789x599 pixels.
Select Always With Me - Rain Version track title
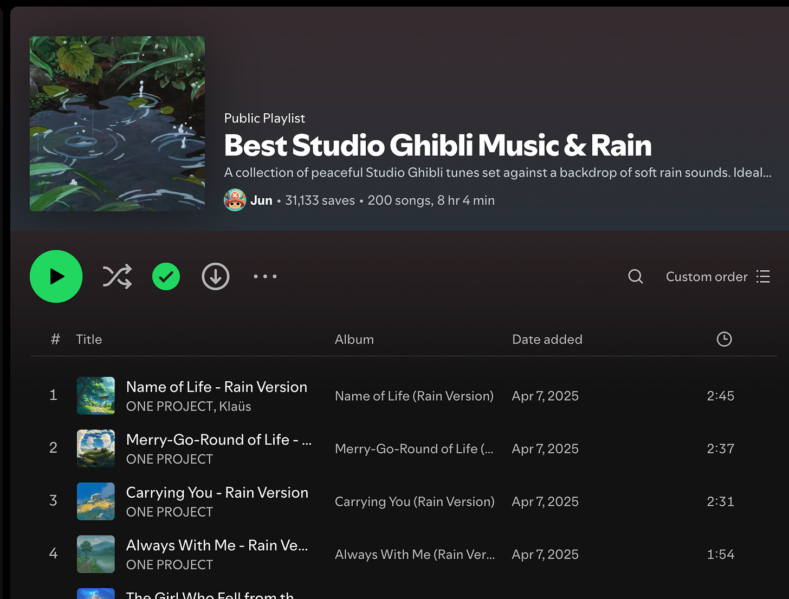tap(217, 545)
